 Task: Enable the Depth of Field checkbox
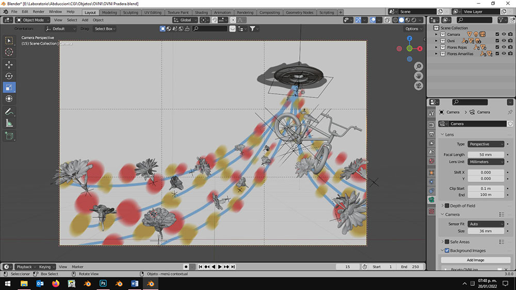pyautogui.click(x=447, y=206)
